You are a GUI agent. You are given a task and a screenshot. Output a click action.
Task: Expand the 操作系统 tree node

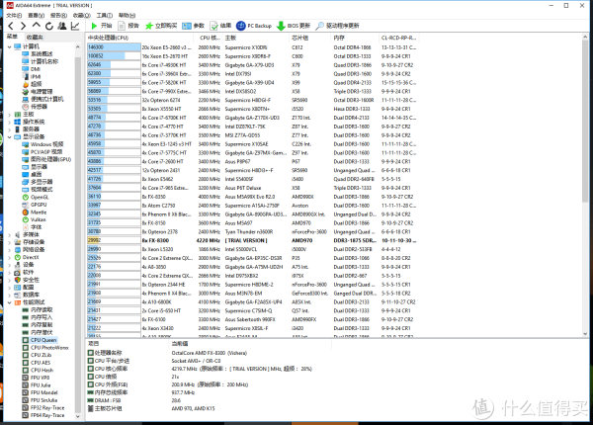click(x=10, y=122)
